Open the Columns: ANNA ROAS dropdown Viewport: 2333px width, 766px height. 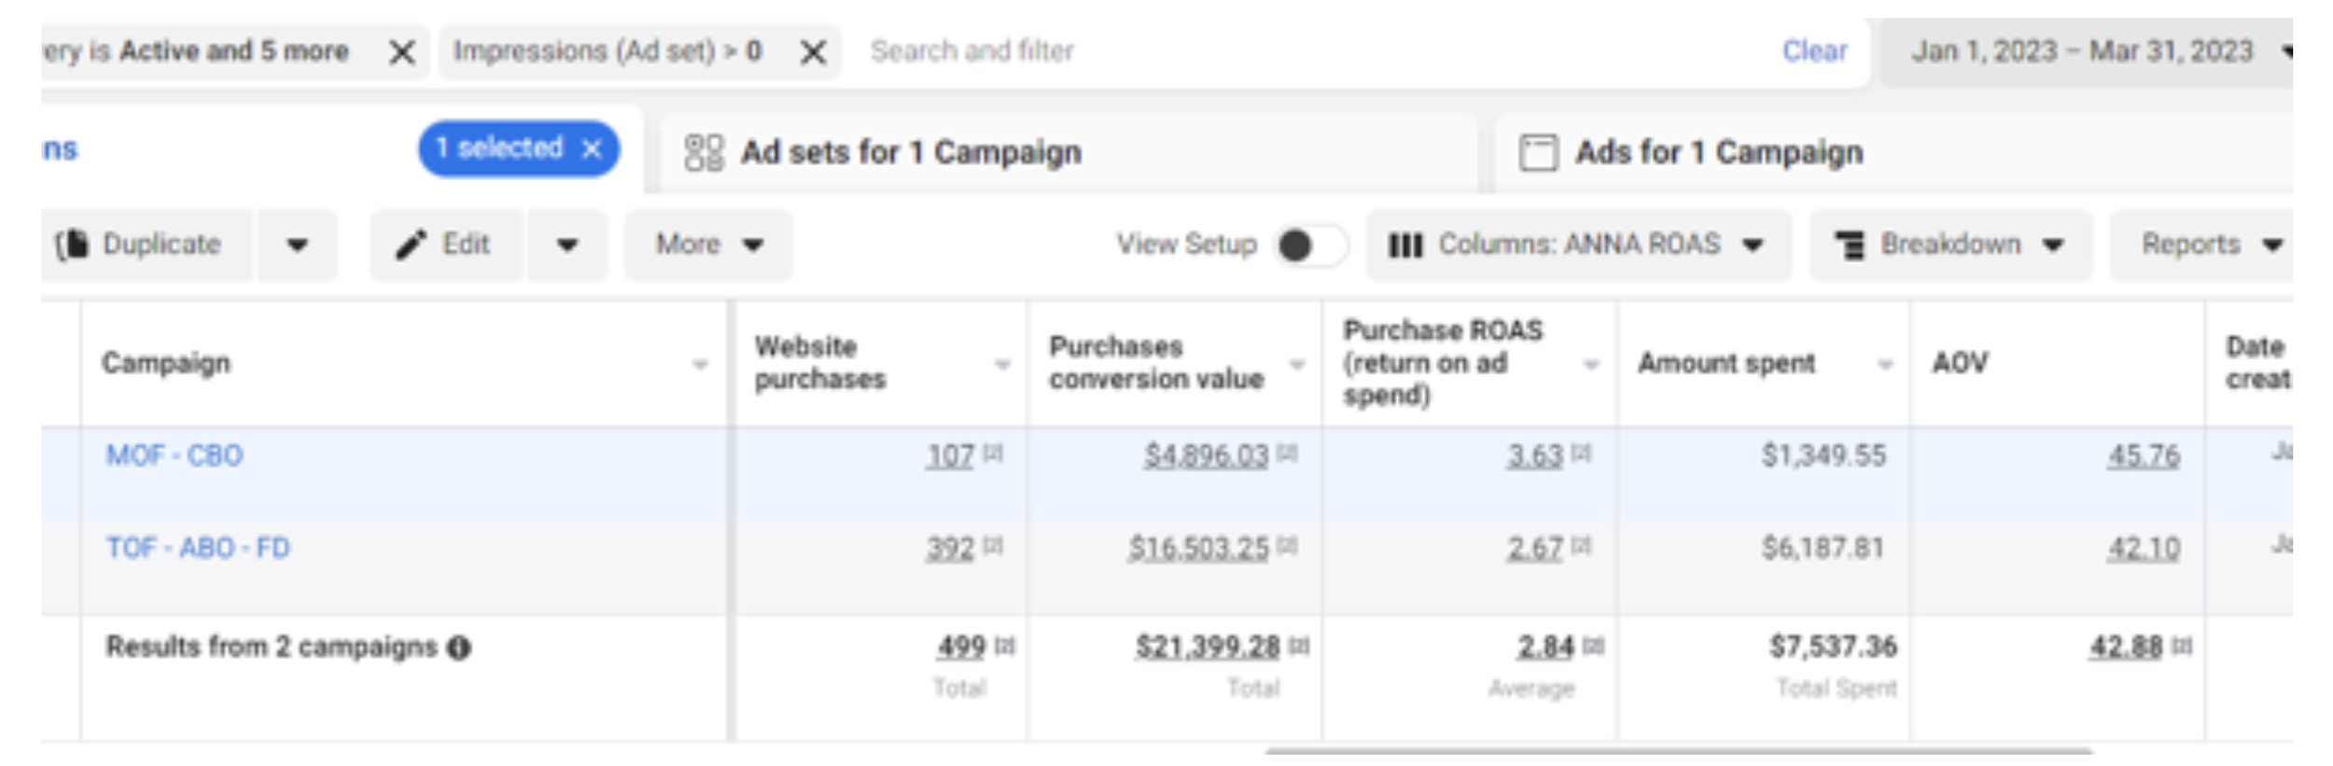click(x=1579, y=245)
